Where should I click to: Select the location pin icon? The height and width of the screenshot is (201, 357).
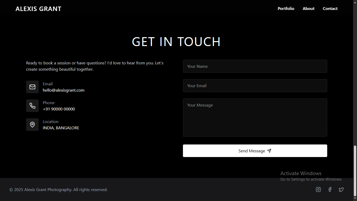pos(32,124)
